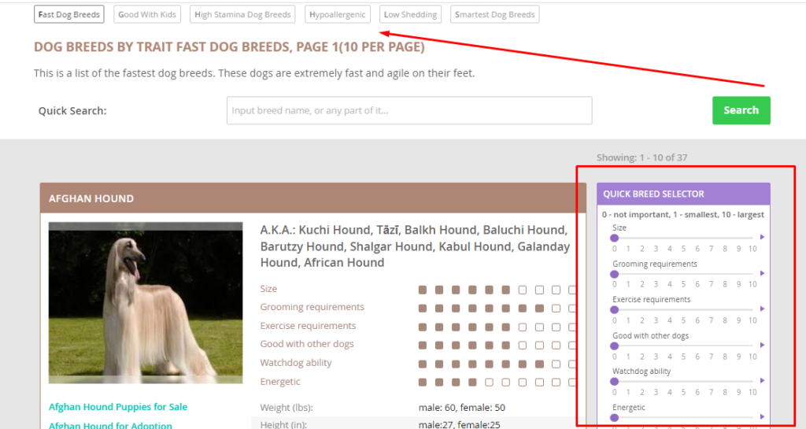Click the 'Weight (lbs):' label
The height and width of the screenshot is (429, 806).
coord(287,408)
